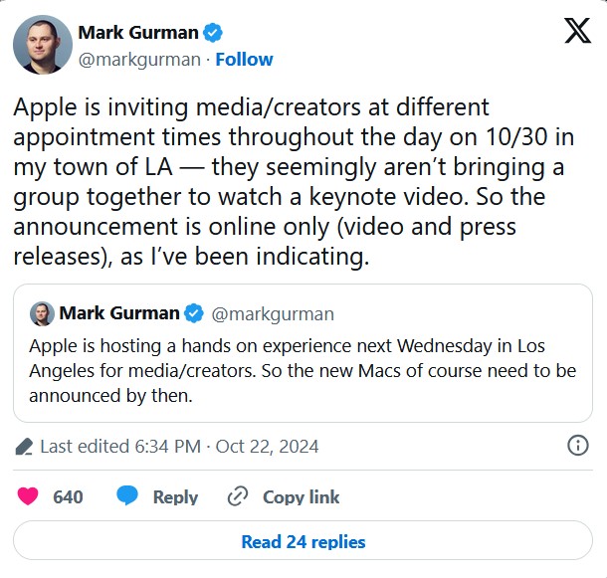Screen dimensions: 607x578
Task: Click the blue verified badge beside the author name
Action: [213, 33]
